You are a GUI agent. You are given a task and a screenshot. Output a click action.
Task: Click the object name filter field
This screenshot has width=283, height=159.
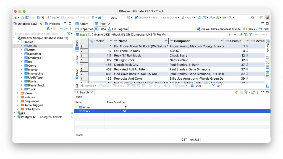(x=39, y=34)
